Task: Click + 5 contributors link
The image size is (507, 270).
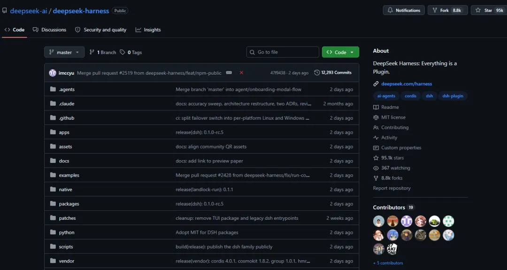Action: point(388,263)
